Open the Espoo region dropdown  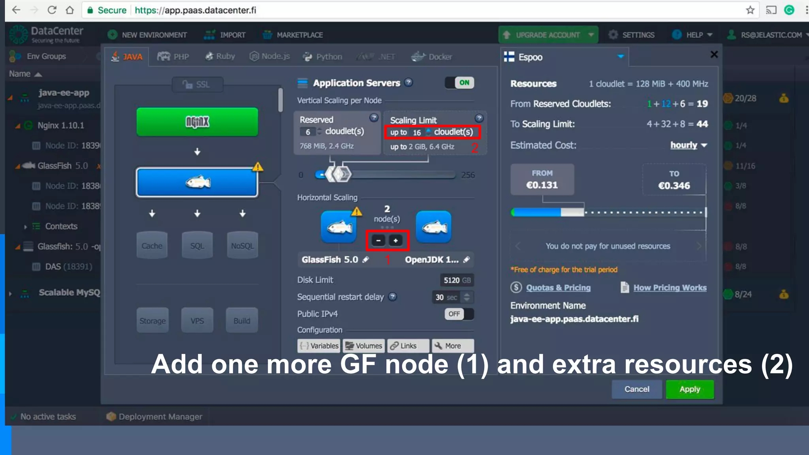564,57
